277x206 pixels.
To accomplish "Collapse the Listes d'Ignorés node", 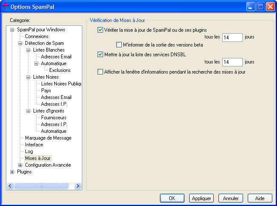I will coord(28,111).
